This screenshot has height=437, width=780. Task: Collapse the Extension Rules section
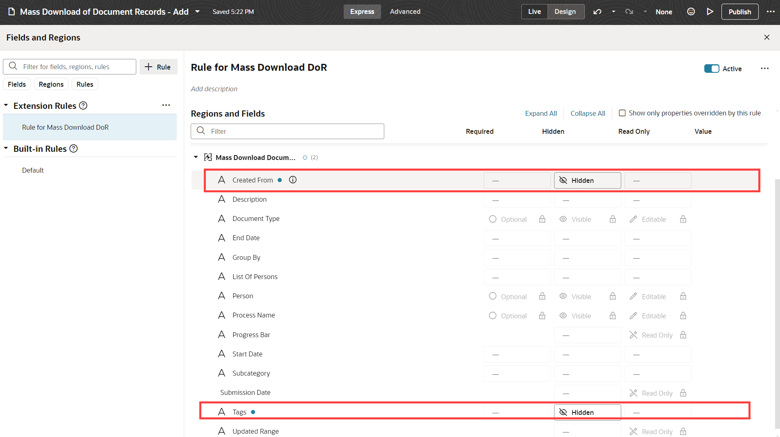(x=6, y=106)
